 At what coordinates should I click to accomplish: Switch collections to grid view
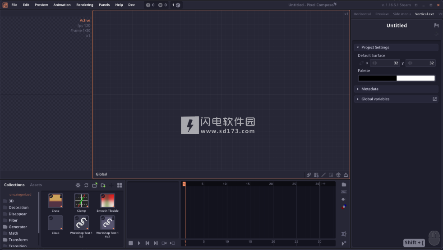pyautogui.click(x=120, y=185)
